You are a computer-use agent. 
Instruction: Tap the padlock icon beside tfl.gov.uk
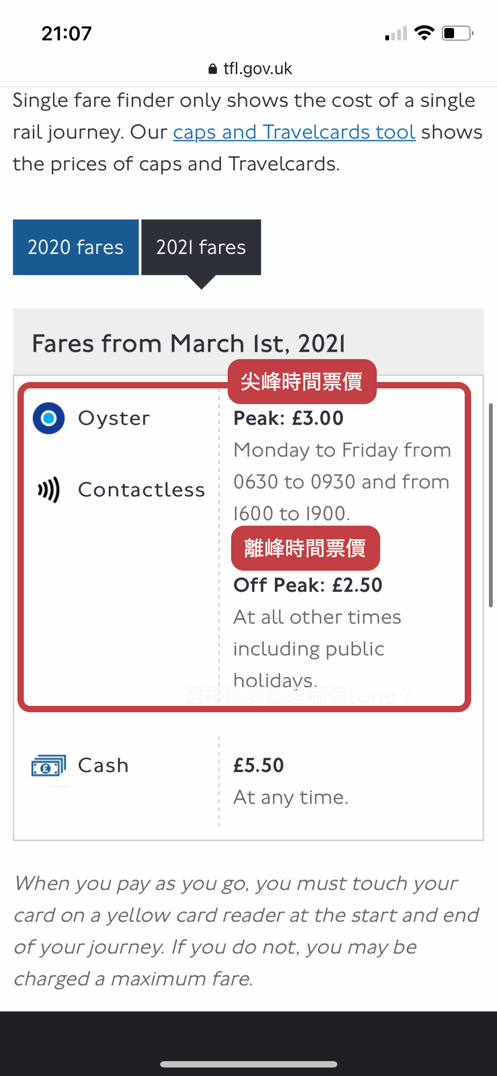[x=213, y=69]
